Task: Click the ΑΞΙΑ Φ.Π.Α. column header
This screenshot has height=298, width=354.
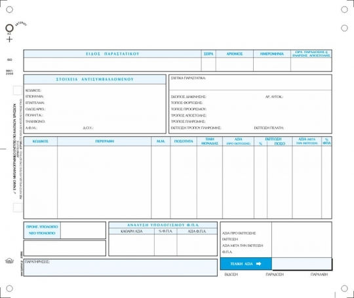Action: point(197,231)
